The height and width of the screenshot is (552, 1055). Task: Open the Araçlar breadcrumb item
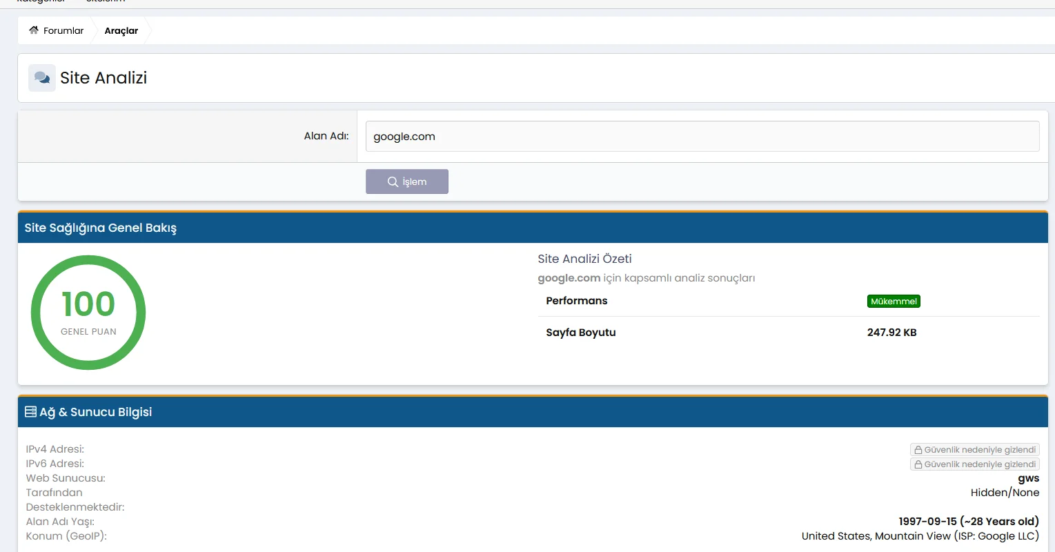[121, 30]
